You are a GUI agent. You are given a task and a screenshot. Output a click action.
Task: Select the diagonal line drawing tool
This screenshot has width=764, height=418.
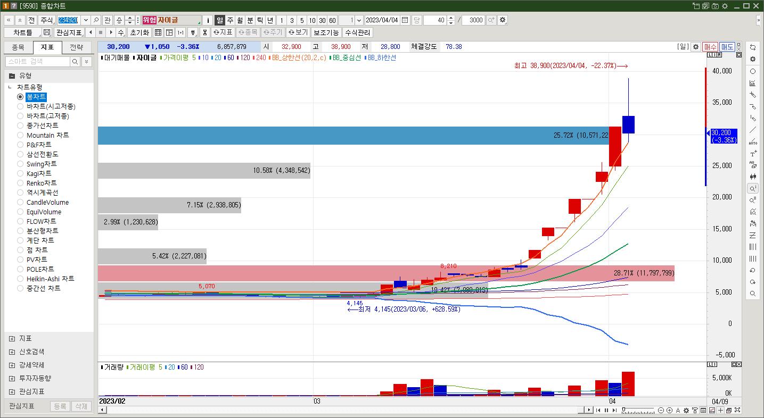[752, 130]
